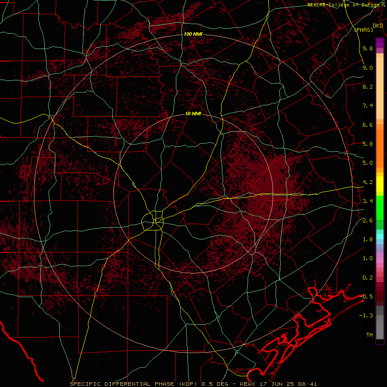Click the "DKD" label in the top corner

click(x=378, y=26)
